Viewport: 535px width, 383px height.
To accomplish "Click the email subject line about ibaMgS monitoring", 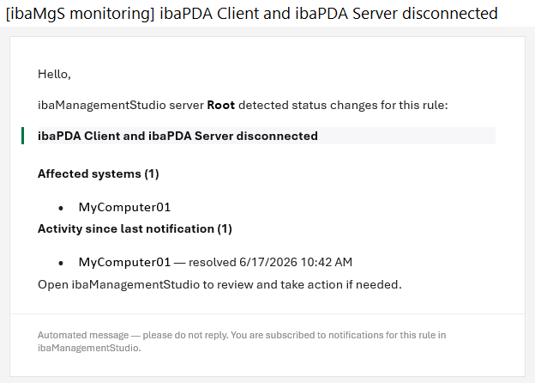I will pos(252,14).
